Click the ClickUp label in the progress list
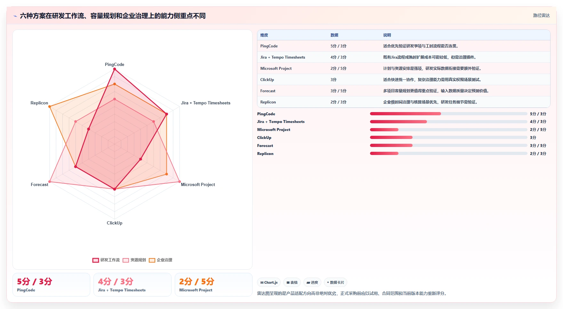This screenshot has height=309, width=563. point(264,138)
